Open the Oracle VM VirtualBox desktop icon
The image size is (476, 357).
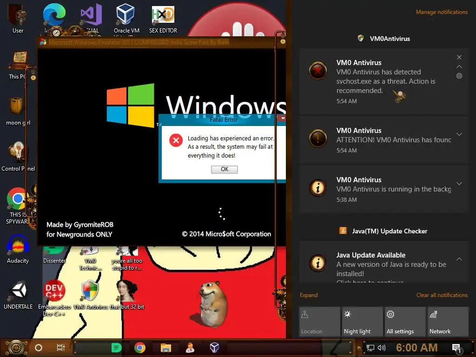coord(126,18)
